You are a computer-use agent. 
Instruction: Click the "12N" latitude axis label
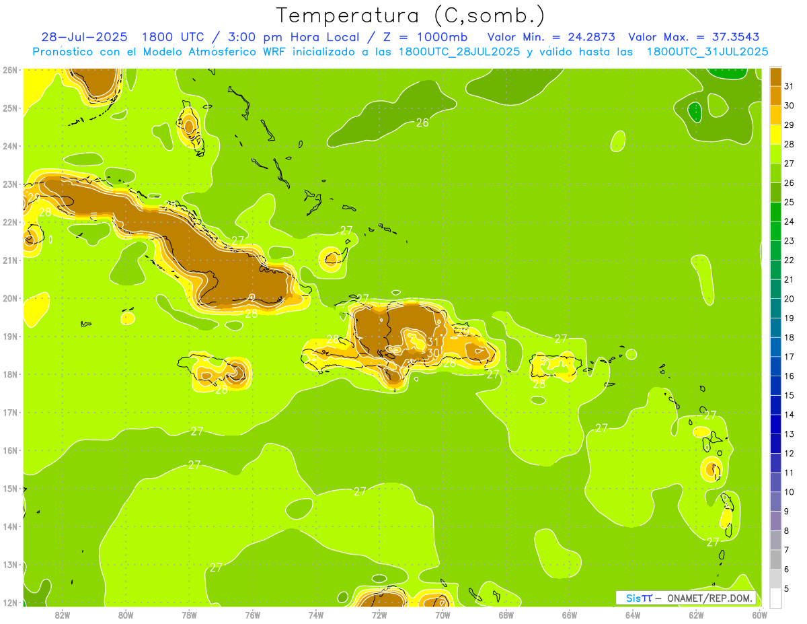10,602
